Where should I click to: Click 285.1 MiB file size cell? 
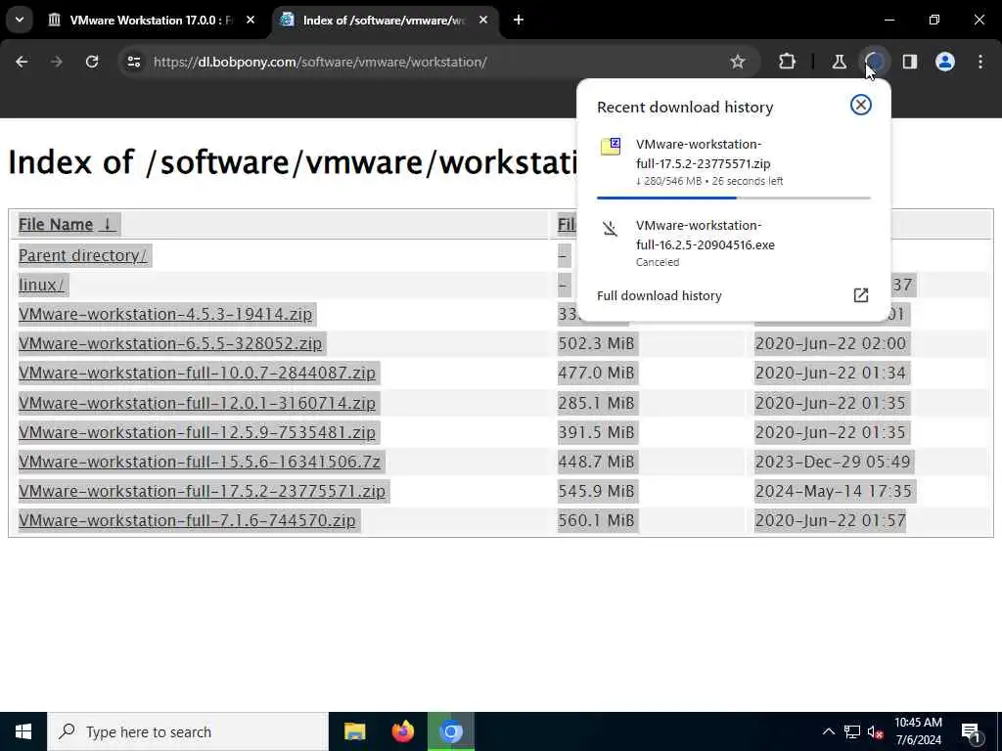point(596,403)
